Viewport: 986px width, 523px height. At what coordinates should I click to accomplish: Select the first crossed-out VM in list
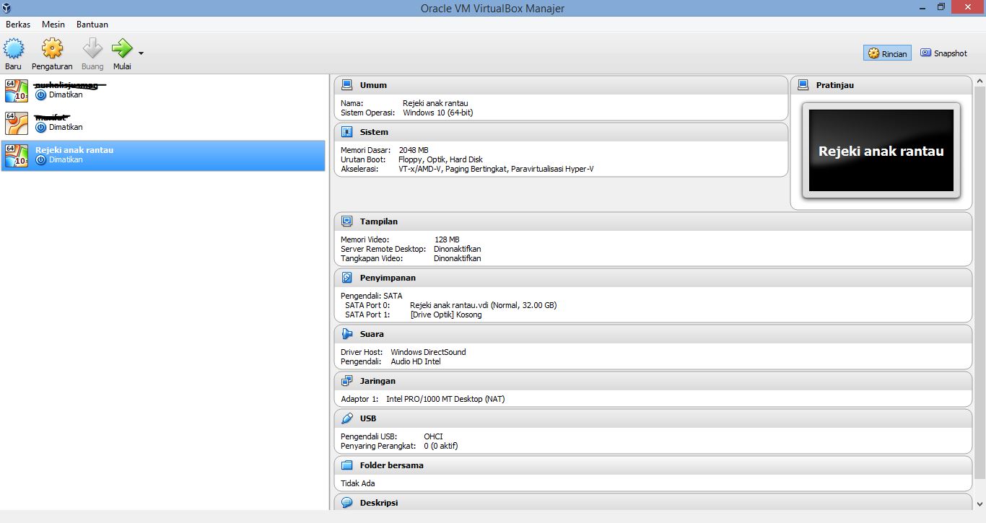tap(163, 90)
